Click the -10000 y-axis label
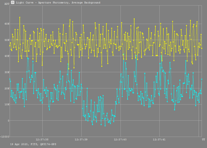Viewport: 207px width, 148px height. point(5,137)
